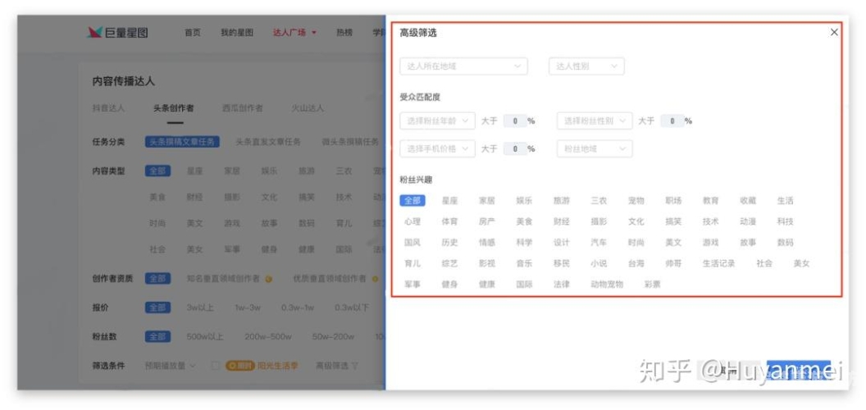Select the 科技 tag under 粉丝兴趣
866x410 pixels.
(785, 221)
